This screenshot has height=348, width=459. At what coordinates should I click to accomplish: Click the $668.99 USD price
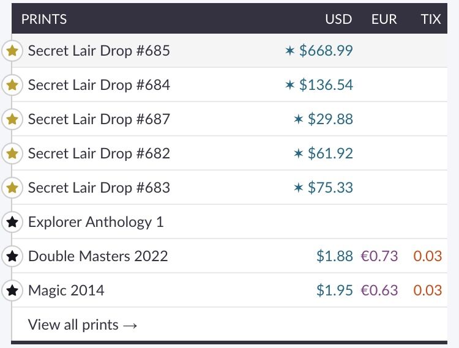coord(326,51)
